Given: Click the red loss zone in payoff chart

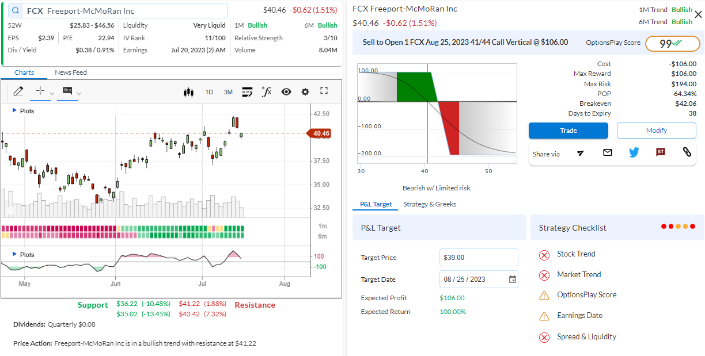Looking at the screenshot, I should coord(450,128).
